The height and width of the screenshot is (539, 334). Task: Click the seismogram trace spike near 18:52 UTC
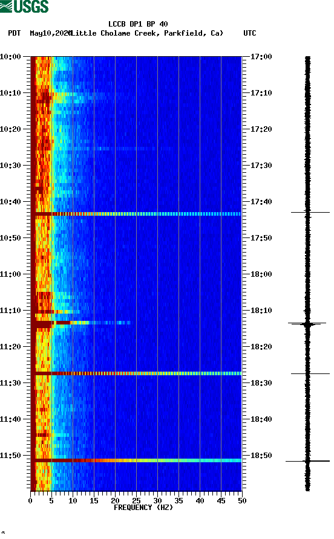click(x=307, y=461)
